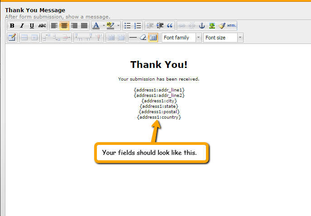The height and width of the screenshot is (216, 311).
Task: Expand the Font size dropdown
Action: point(240,38)
